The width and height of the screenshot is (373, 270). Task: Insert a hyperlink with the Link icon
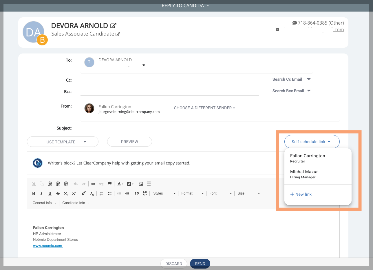tap(93, 184)
